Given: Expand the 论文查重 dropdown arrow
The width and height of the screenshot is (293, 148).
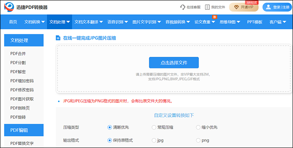Looking at the screenshot, I should [x=213, y=22].
